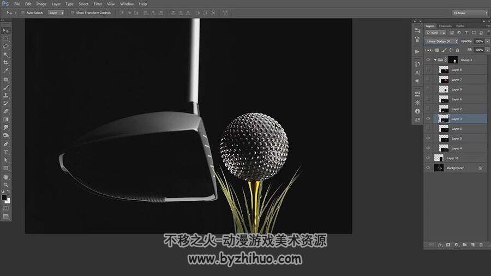Screen dimensions: 491x276
Task: Select the Path Selection tool
Action: 6,160
